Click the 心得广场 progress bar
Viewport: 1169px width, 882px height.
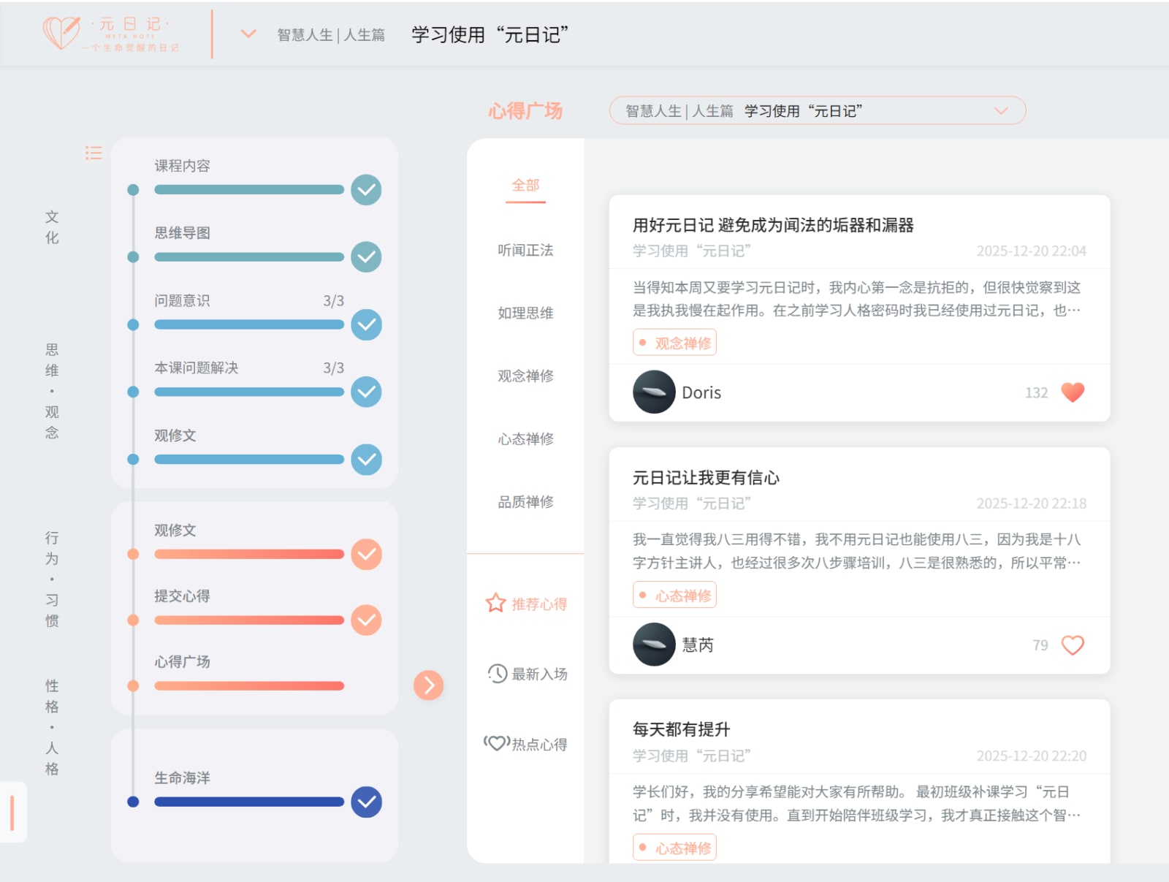(249, 686)
